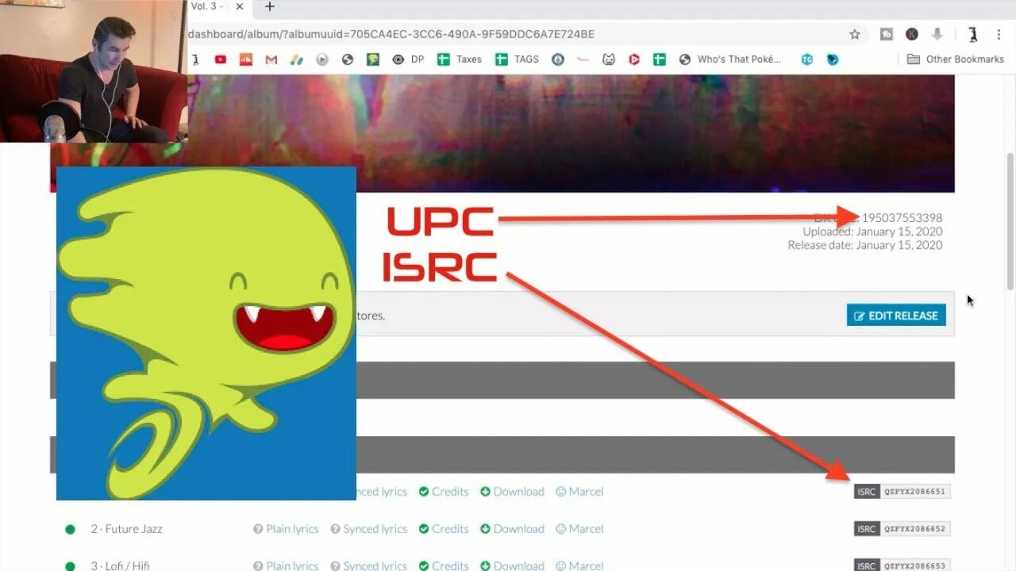Click the EDIT RELEASE button
Image resolution: width=1016 pixels, height=571 pixels.
pos(896,316)
